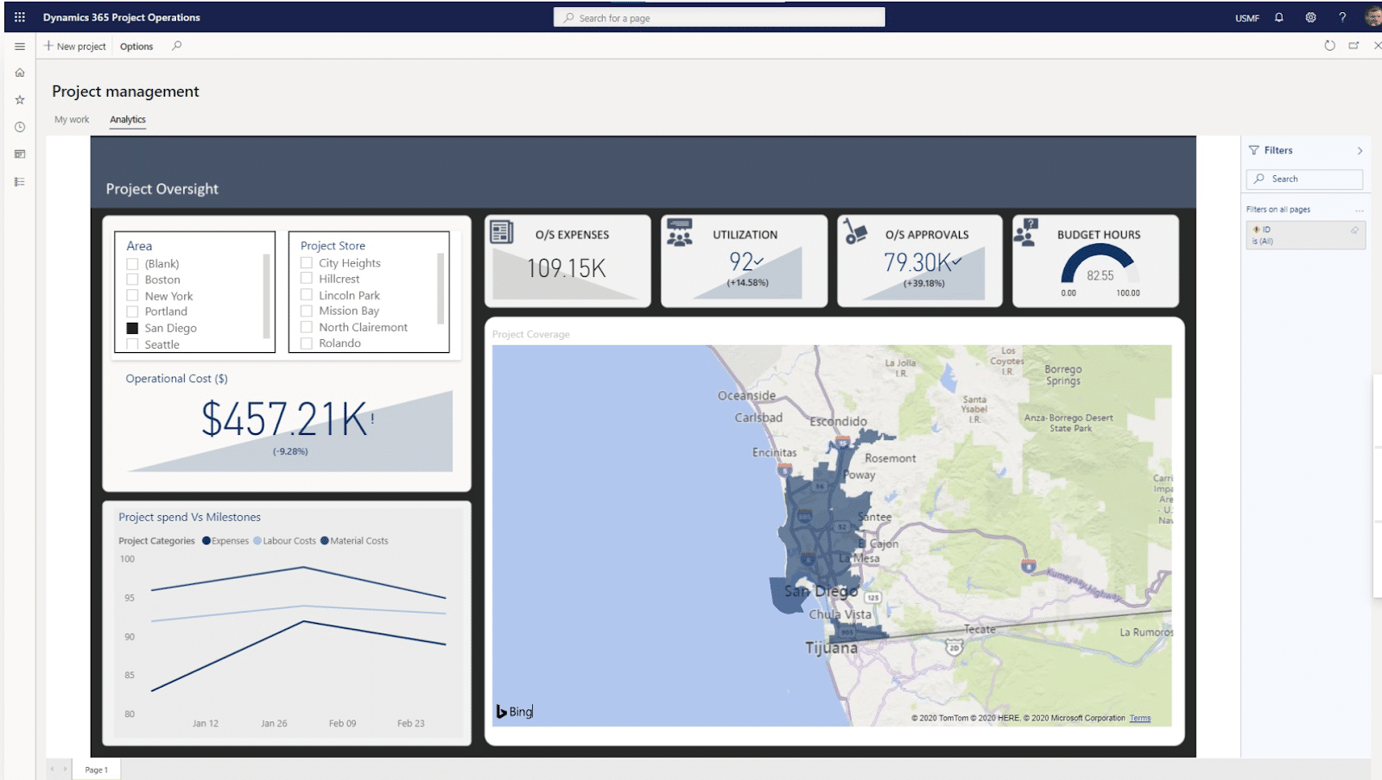
Task: Open USMF company selector
Action: pos(1247,18)
